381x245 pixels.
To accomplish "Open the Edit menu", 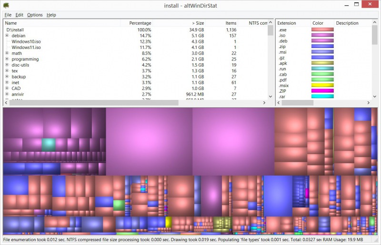I will point(20,15).
